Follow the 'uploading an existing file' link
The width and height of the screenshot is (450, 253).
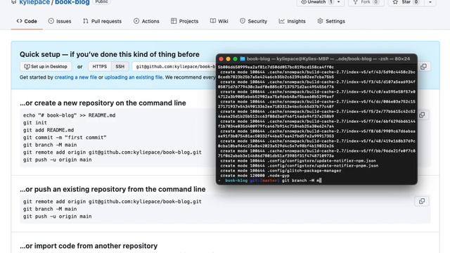[x=134, y=77]
